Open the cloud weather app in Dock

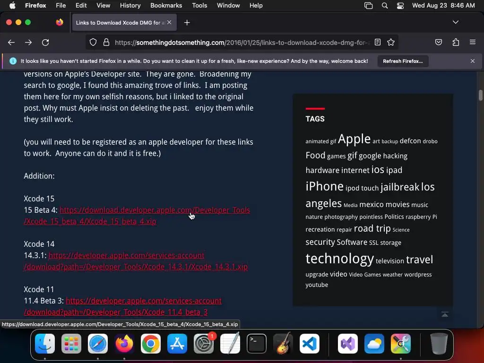tap(374, 343)
